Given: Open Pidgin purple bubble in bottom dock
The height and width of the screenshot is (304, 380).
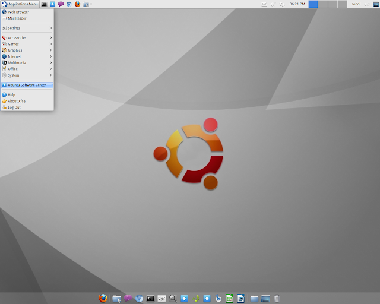Looking at the screenshot, I should [x=128, y=298].
